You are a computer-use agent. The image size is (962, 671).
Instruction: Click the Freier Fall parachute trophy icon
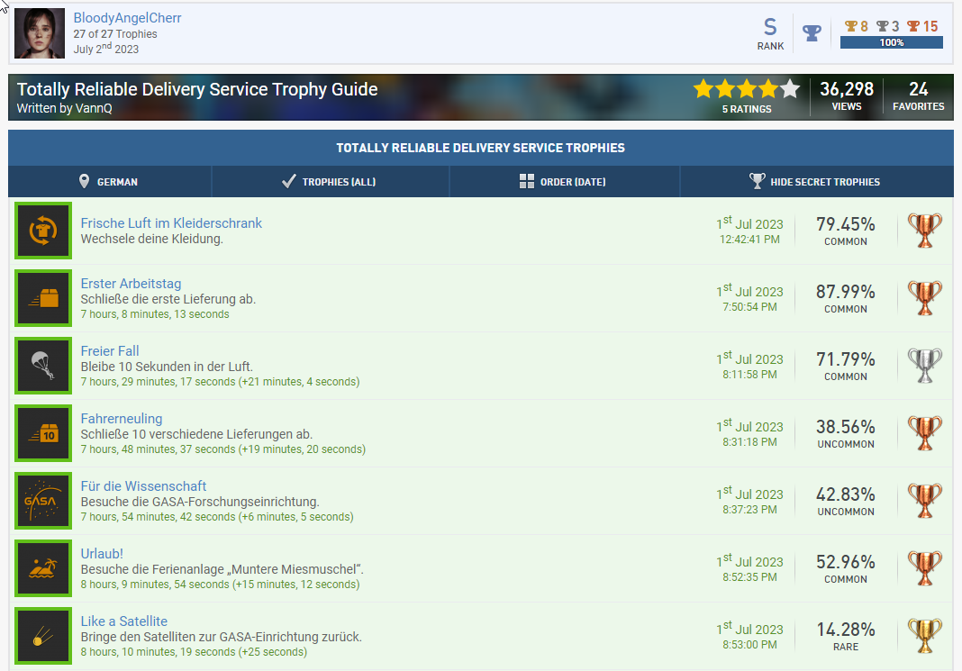[x=42, y=366]
